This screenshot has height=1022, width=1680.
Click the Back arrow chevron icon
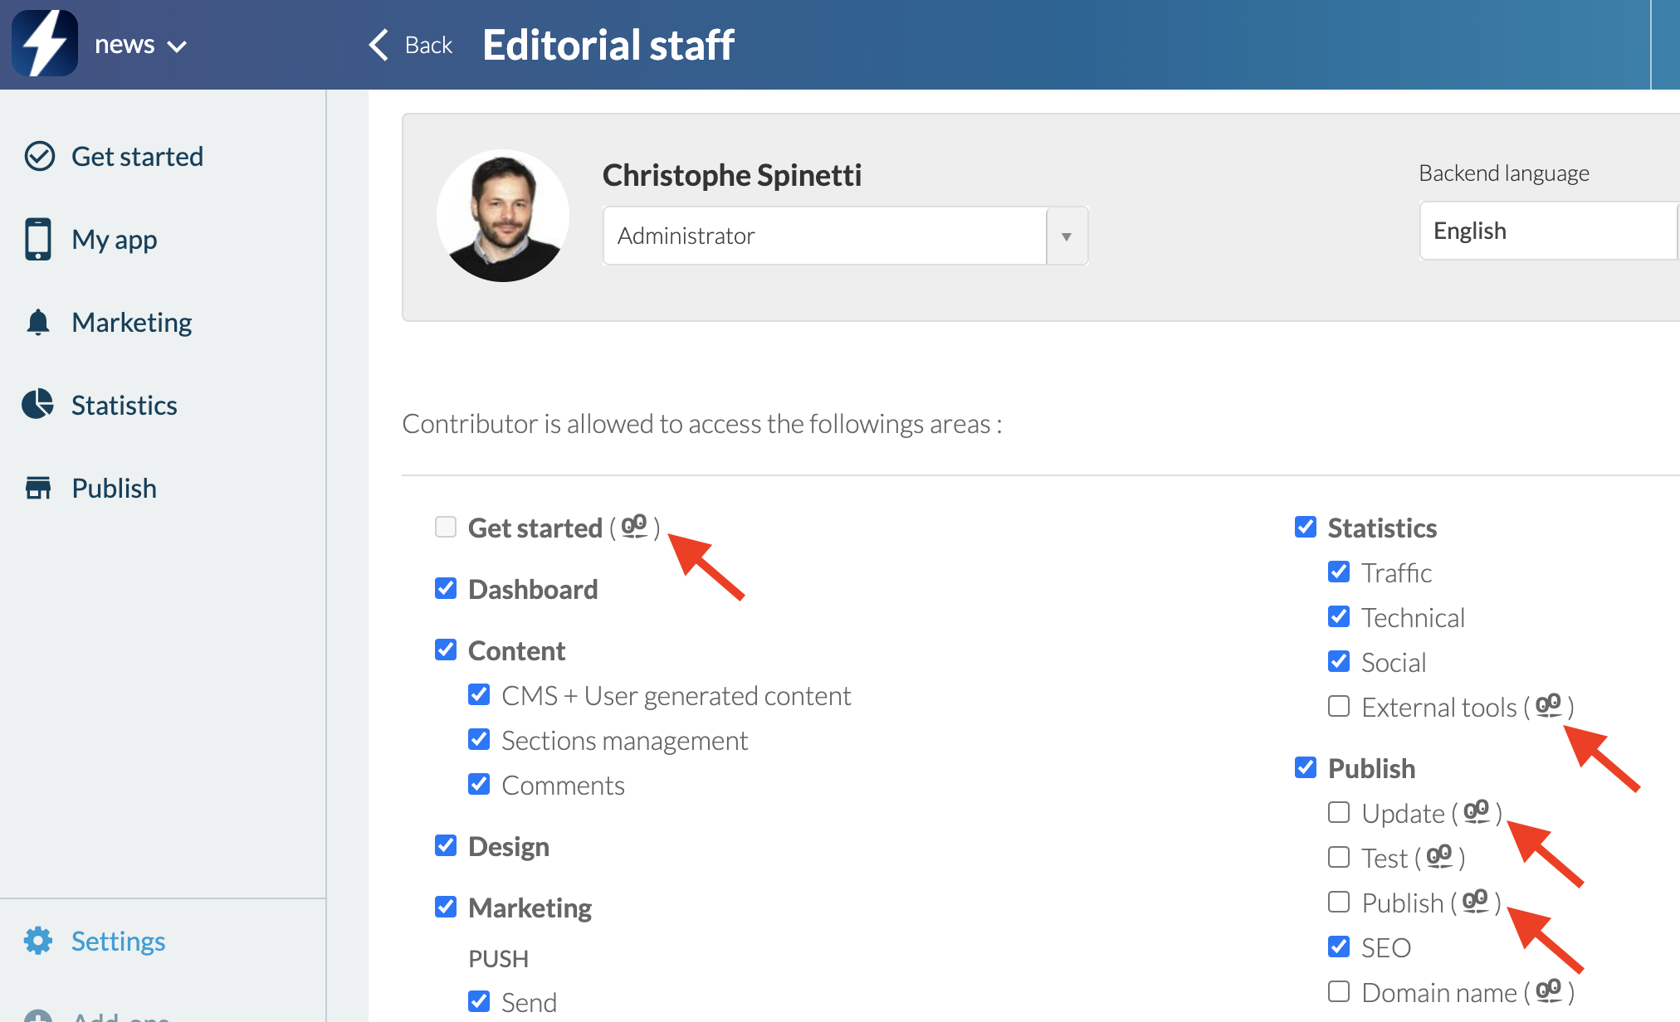378,45
